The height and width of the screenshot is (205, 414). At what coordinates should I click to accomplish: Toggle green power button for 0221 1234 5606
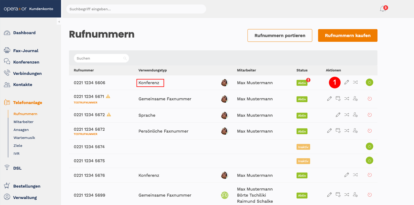tap(369, 82)
